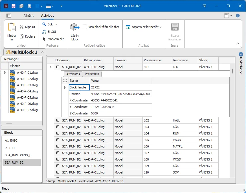Expand row 110 SOV plus box
Screen dimensions: 246x193
(x=58, y=172)
